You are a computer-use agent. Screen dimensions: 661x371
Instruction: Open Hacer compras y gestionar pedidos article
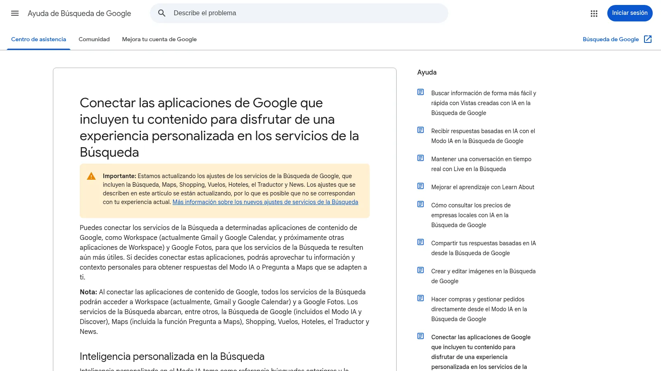479,309
